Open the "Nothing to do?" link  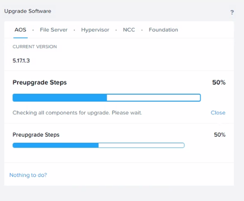coord(28,175)
